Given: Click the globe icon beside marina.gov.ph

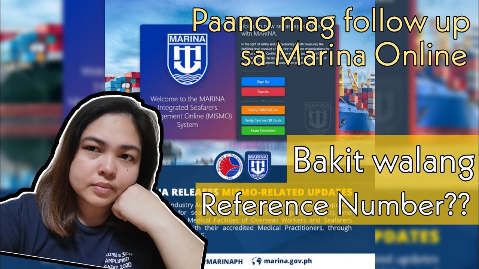Looking at the screenshot, I should coord(257,261).
